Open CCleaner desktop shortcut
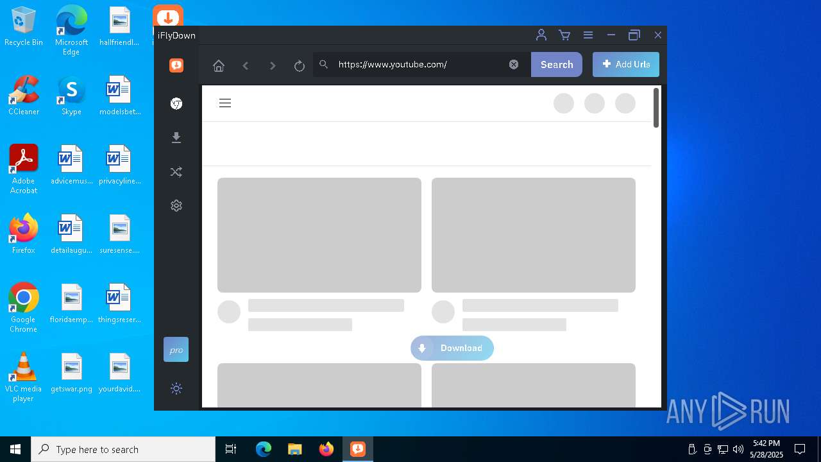The height and width of the screenshot is (462, 821). click(24, 95)
